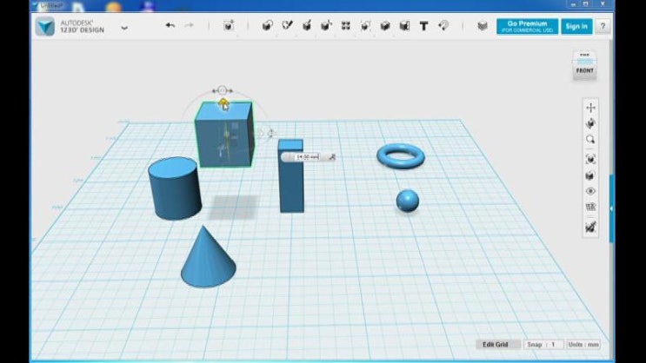
Task: Select the cone object
Action: point(209,260)
